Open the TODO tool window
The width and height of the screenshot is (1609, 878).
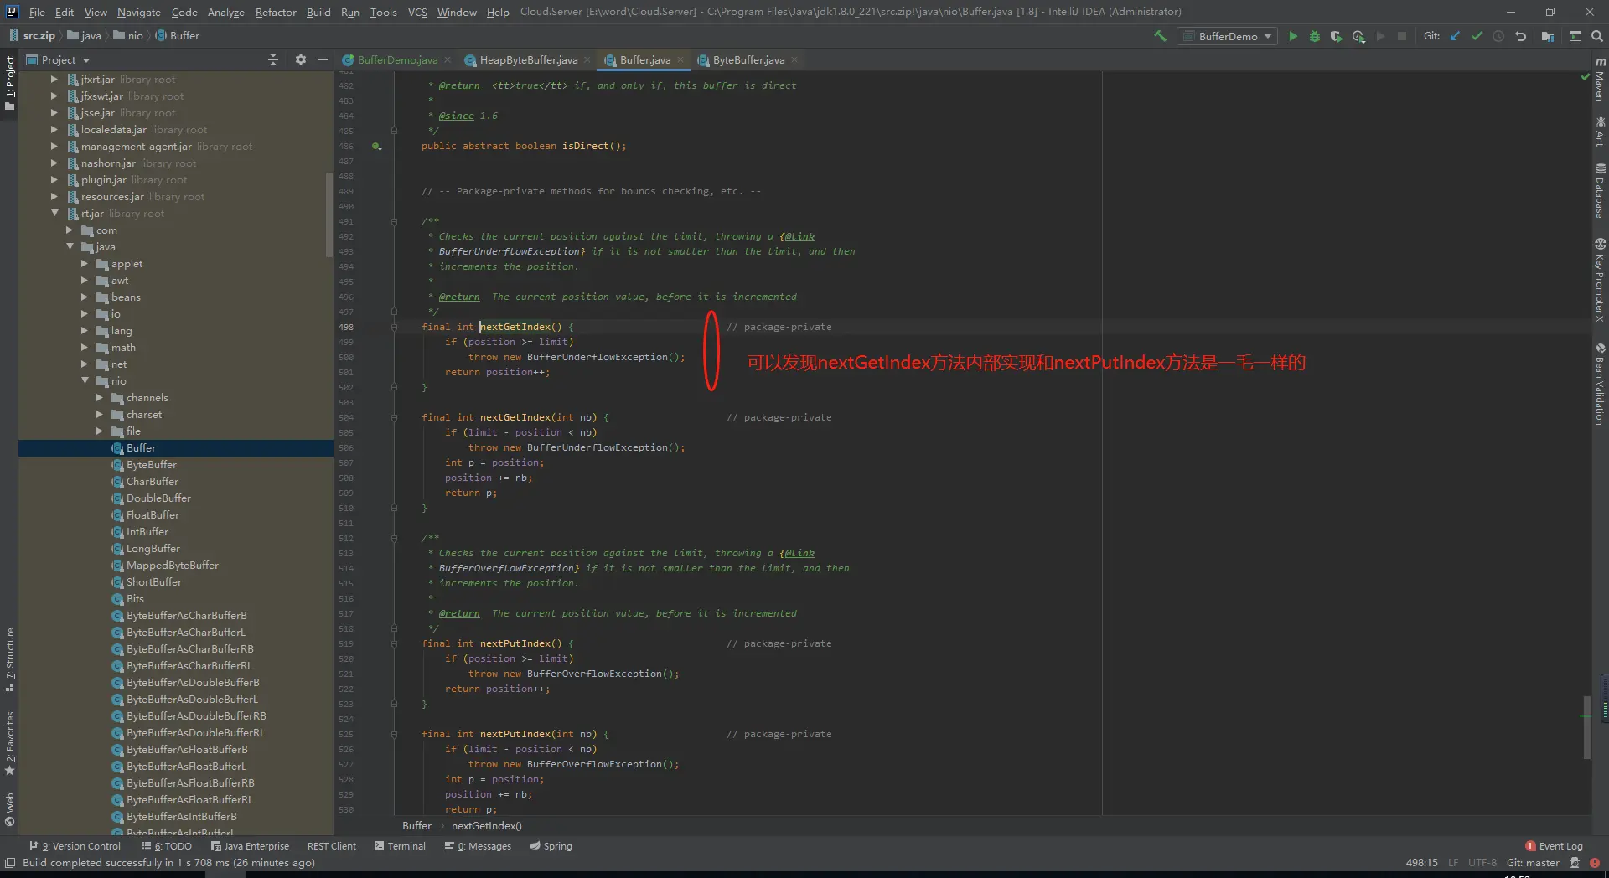168,846
